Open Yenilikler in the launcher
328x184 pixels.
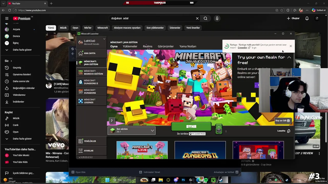click(91, 141)
